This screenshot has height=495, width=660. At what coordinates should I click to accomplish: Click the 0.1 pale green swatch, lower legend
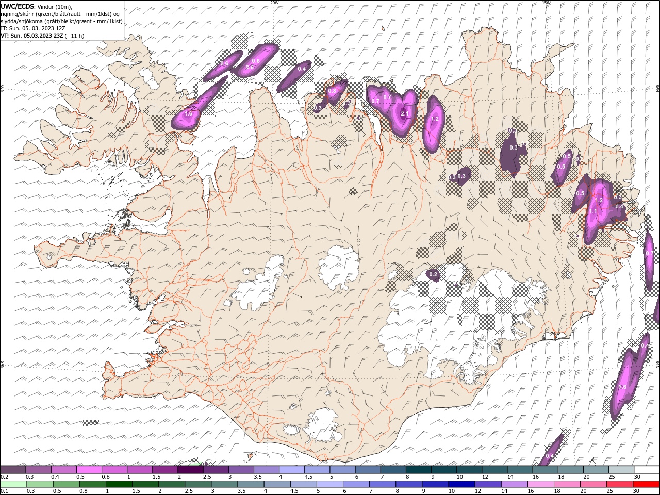13,484
